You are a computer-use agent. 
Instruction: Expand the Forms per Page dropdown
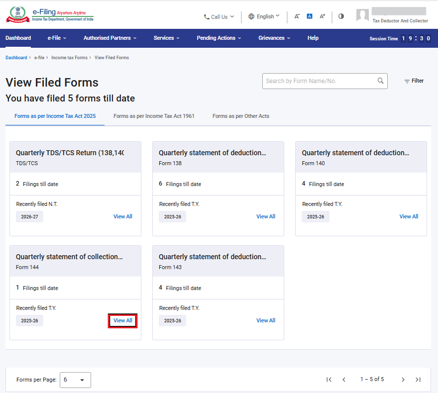[75, 380]
